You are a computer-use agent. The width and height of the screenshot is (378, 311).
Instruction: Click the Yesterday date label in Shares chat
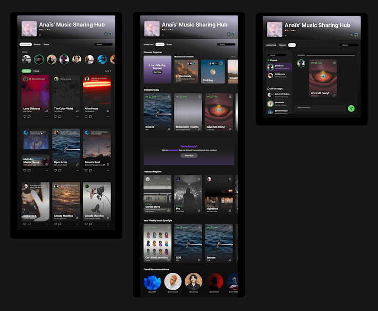pyautogui.click(x=301, y=55)
